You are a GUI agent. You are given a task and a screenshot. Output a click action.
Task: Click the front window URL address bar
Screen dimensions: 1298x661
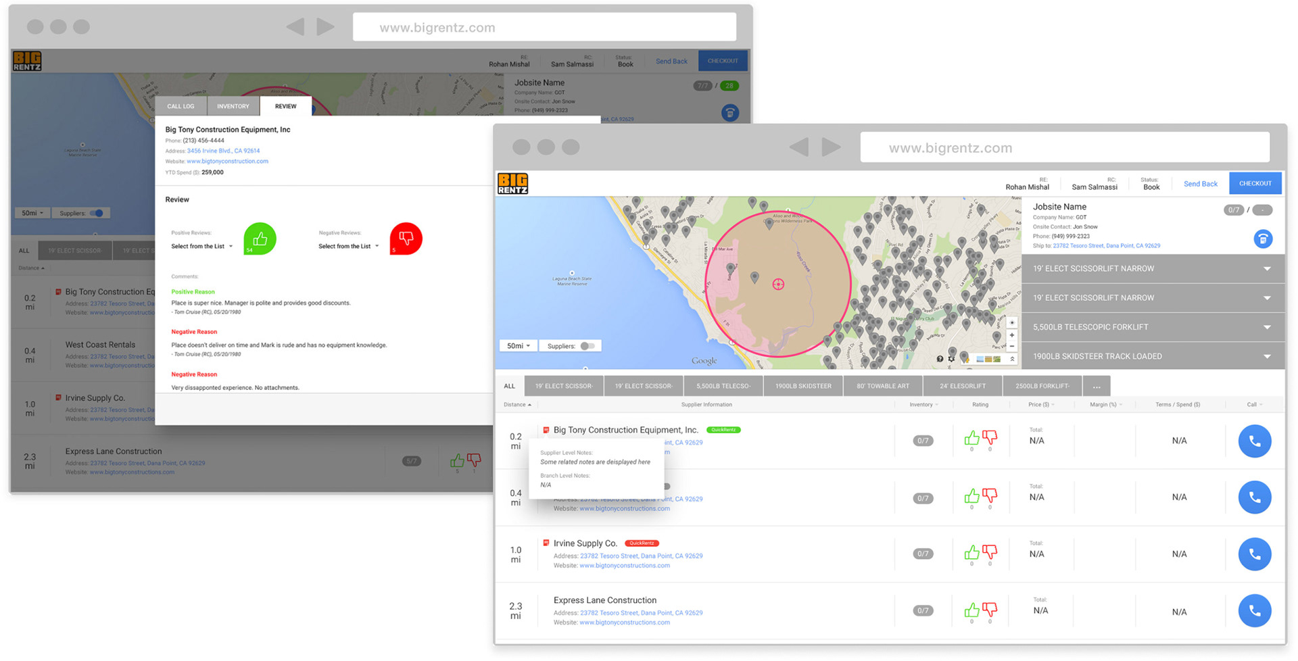point(1065,147)
